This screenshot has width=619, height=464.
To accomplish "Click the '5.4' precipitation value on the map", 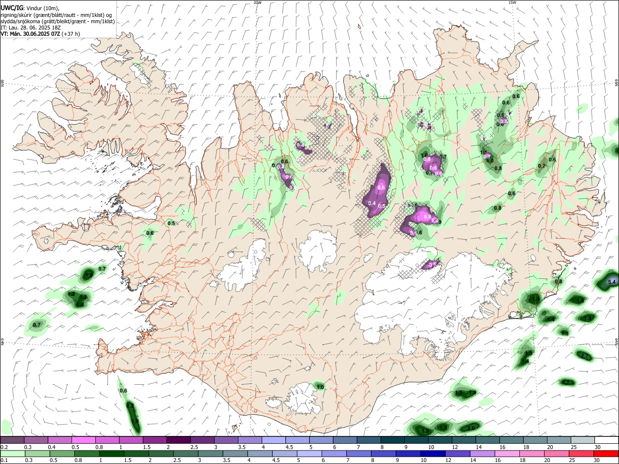I will pos(611,281).
